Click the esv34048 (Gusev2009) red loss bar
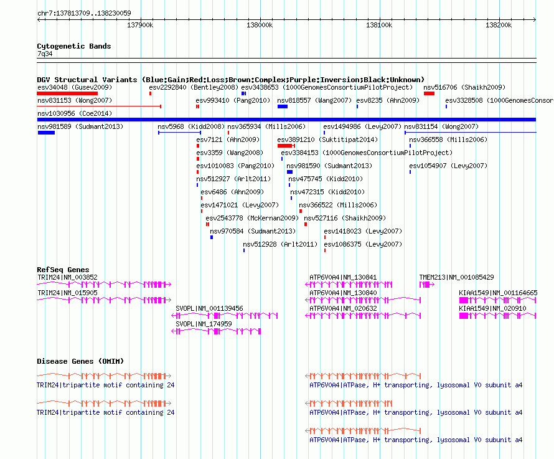The height and width of the screenshot is (459, 554). coord(67,93)
